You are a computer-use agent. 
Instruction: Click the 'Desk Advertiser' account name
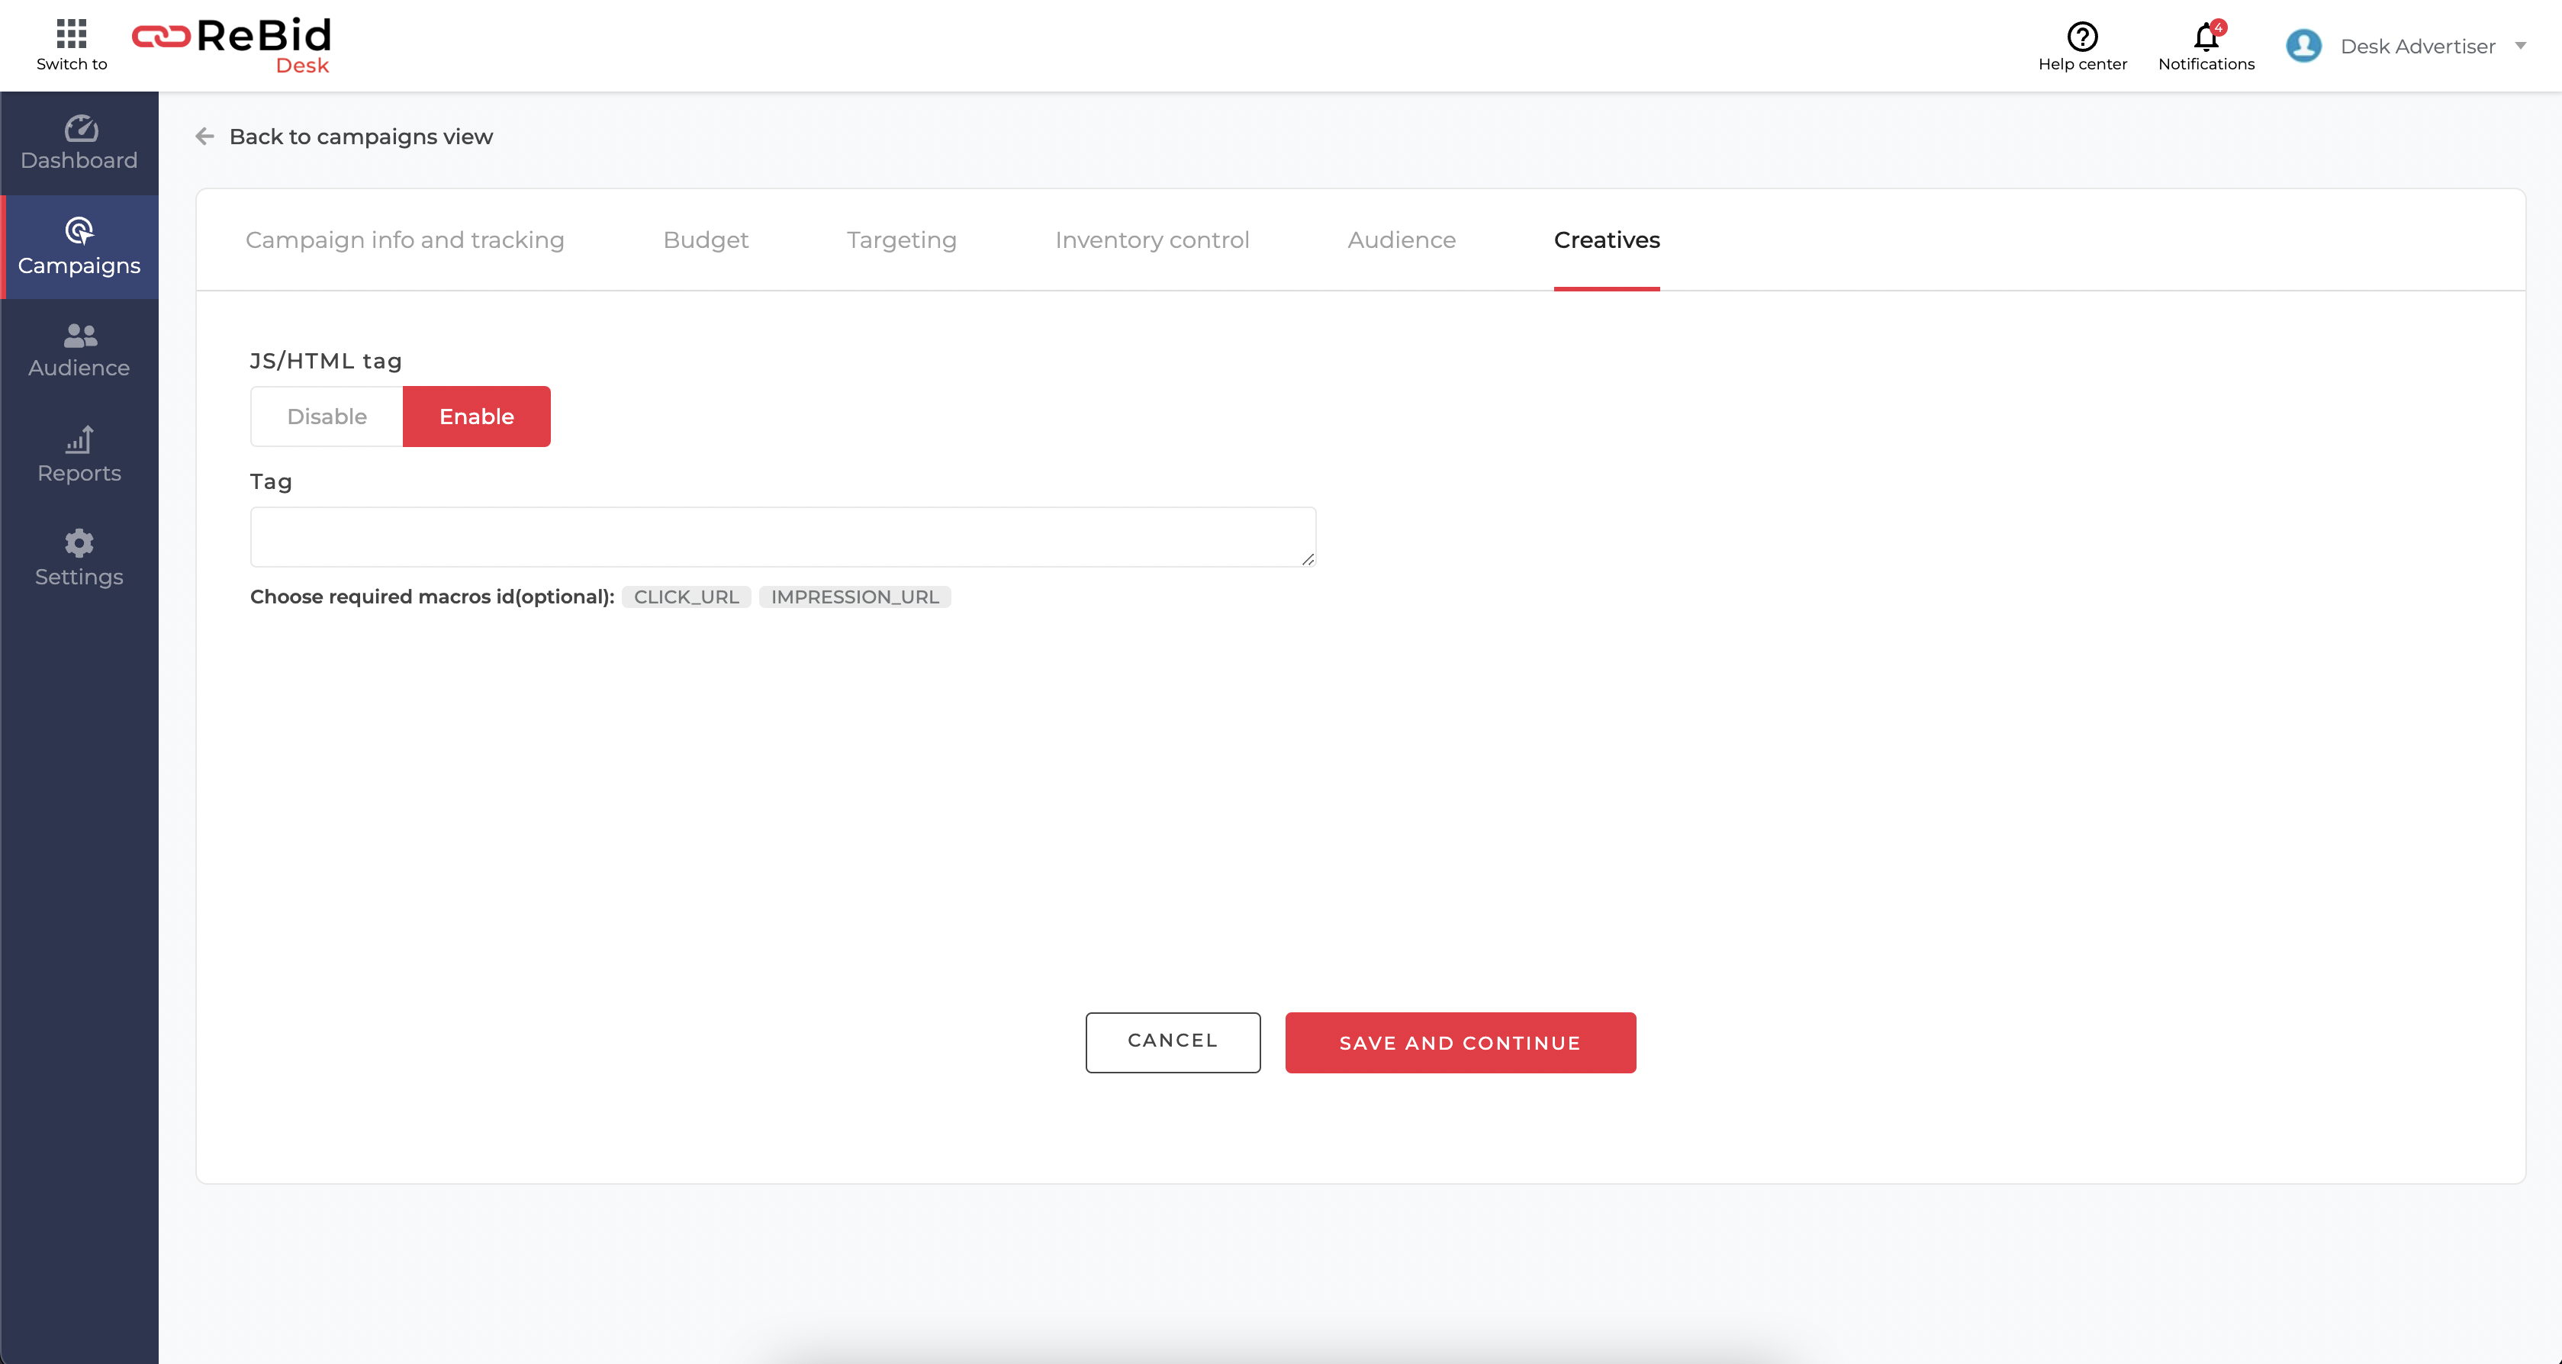[2418, 46]
